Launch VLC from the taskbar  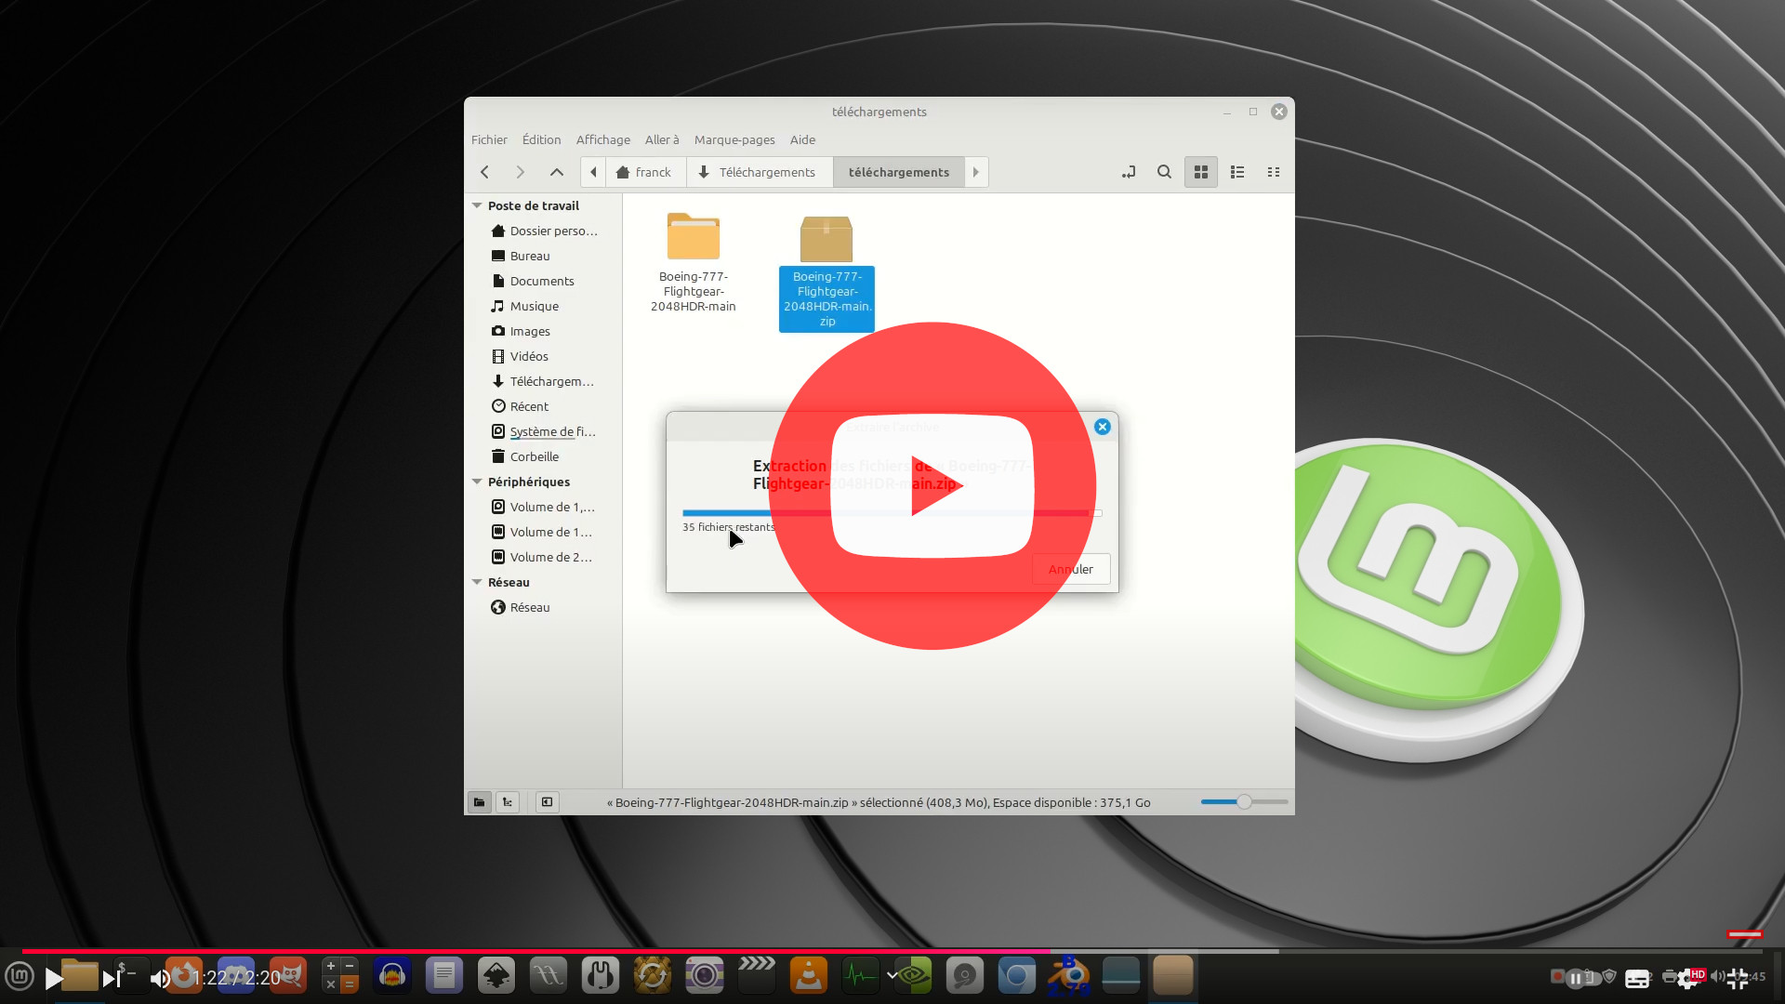[x=808, y=975]
